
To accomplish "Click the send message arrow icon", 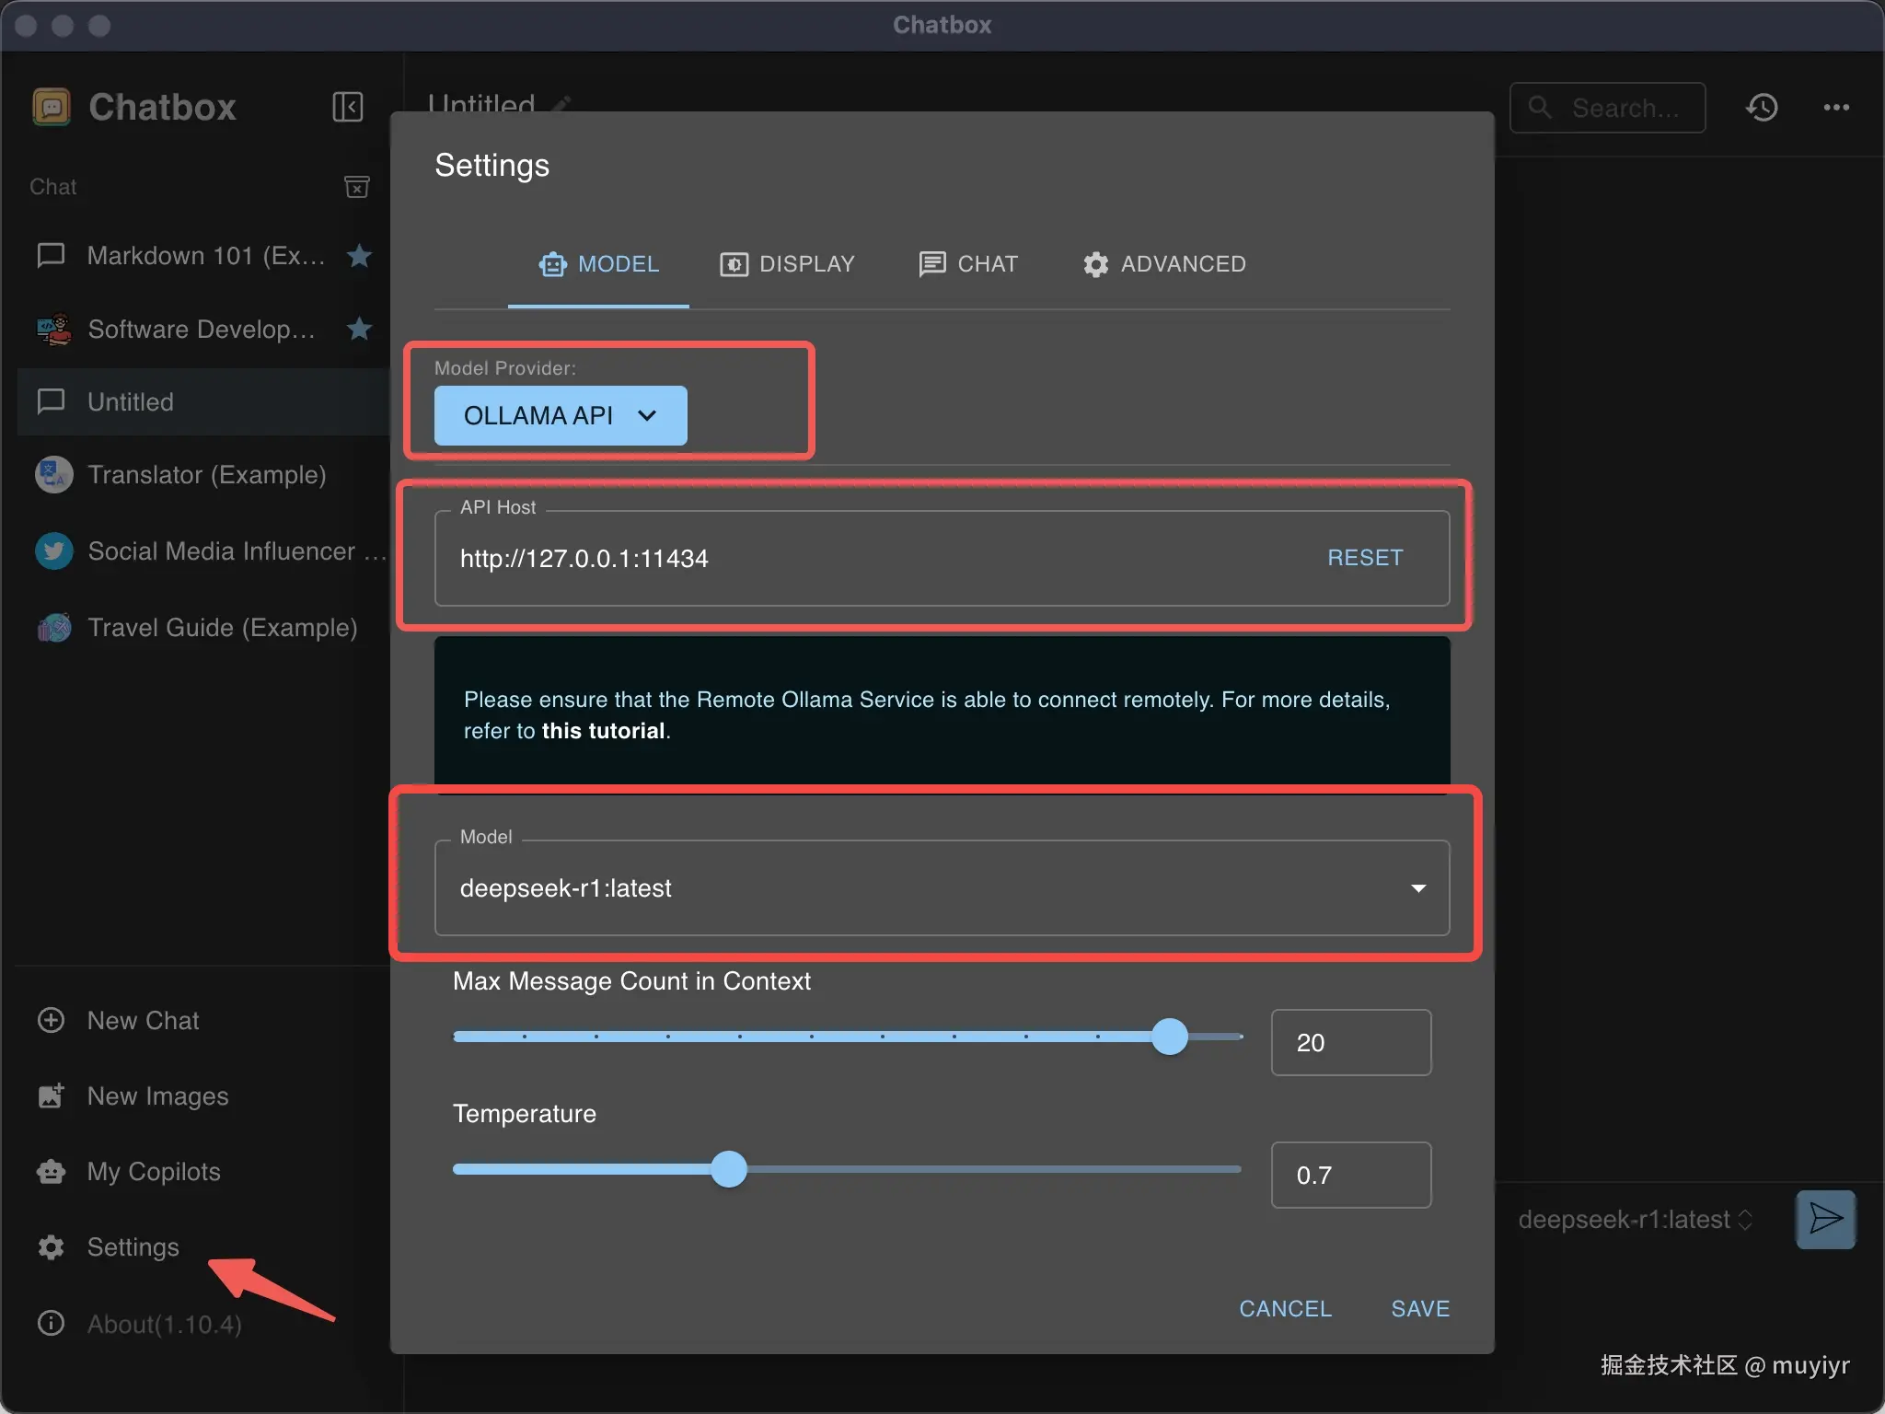I will [1825, 1219].
